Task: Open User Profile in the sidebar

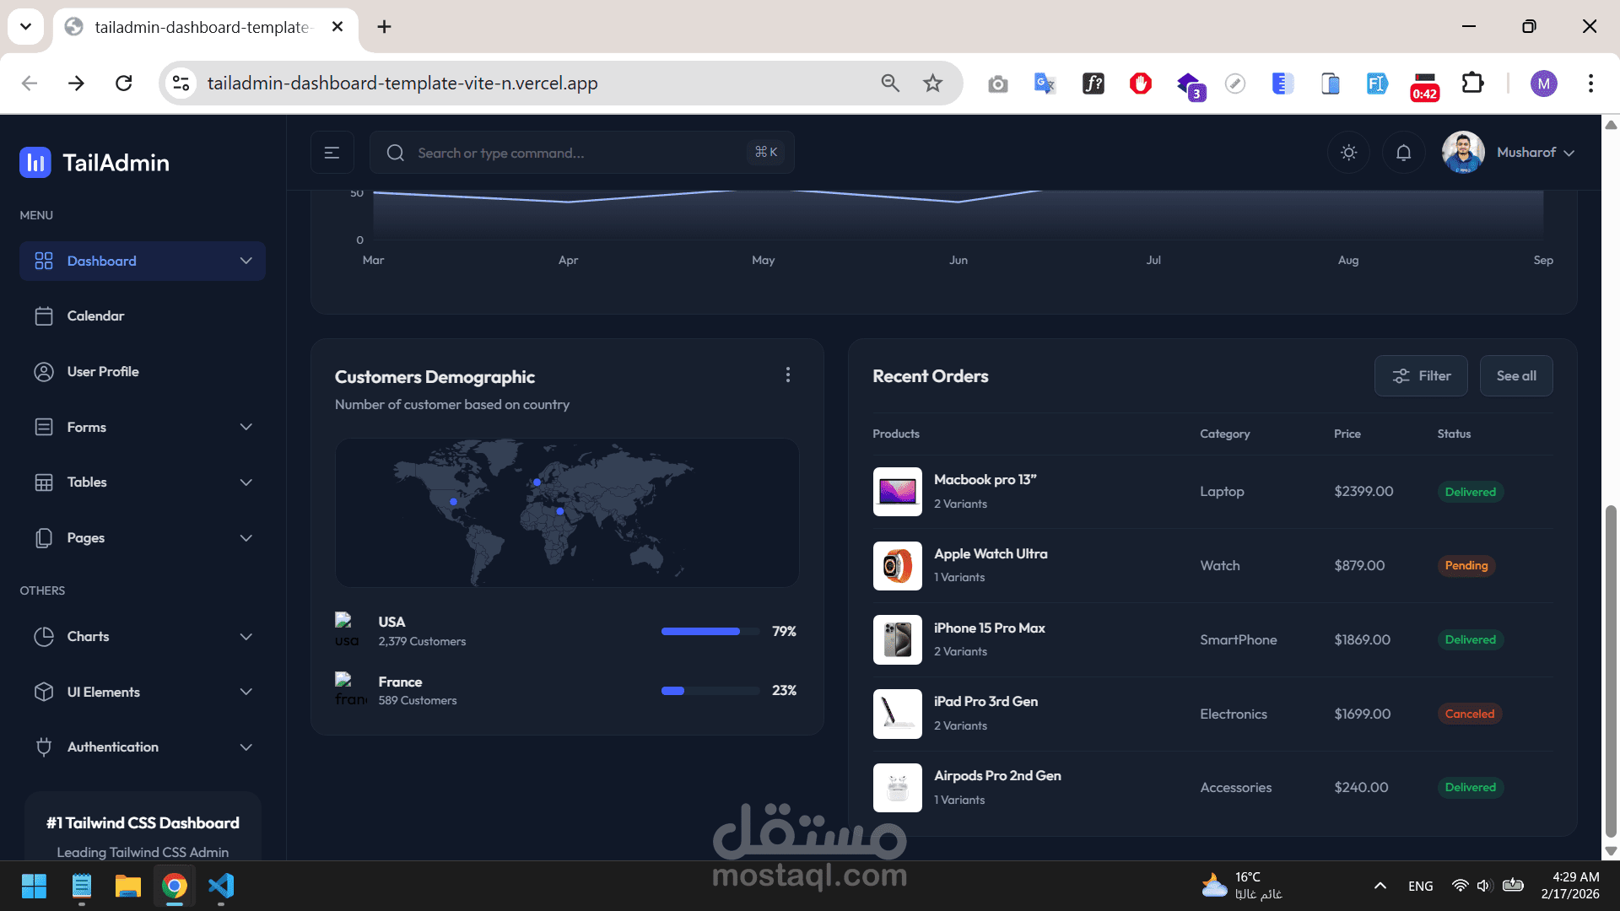Action: [x=102, y=371]
